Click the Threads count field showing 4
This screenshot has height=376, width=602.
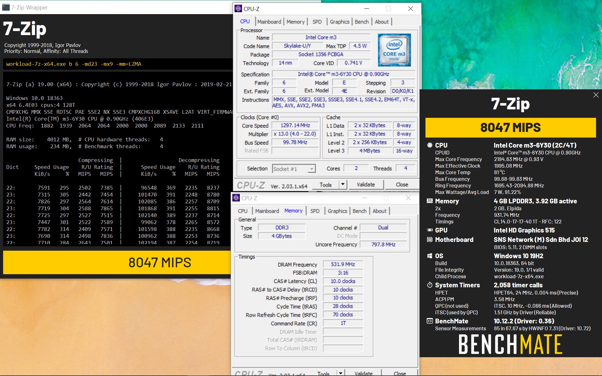click(406, 168)
